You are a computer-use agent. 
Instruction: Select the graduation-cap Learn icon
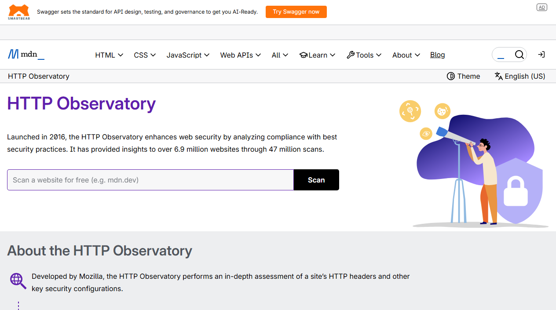click(x=304, y=55)
